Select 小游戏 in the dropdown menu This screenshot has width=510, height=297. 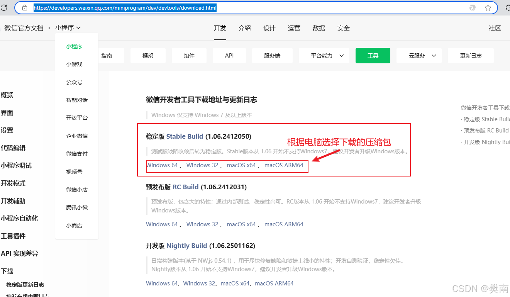click(75, 64)
